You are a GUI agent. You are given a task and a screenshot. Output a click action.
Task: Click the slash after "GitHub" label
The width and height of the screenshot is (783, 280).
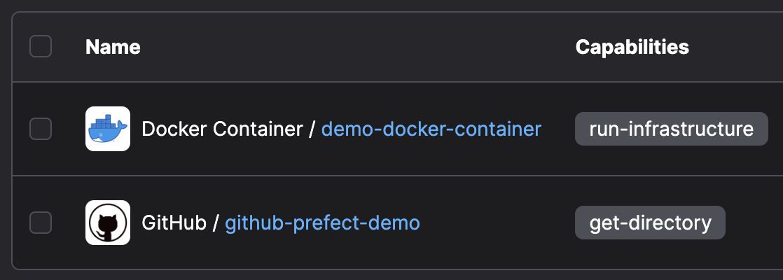click(x=216, y=223)
